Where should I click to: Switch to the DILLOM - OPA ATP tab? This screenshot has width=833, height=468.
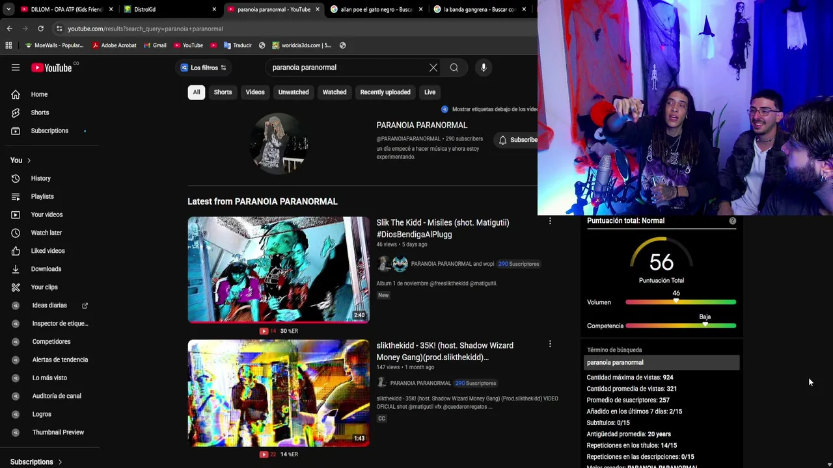click(62, 9)
